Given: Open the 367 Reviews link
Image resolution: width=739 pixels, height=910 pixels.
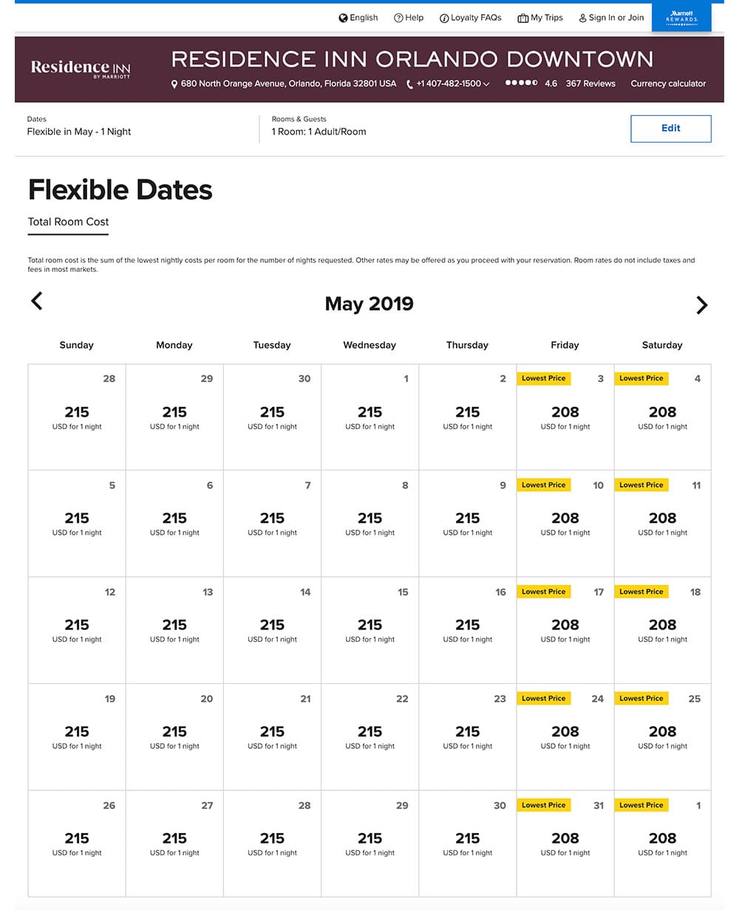Looking at the screenshot, I should pos(590,83).
